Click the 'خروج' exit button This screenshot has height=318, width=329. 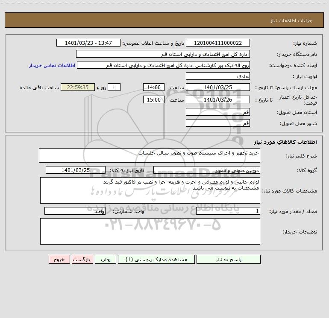[x=59, y=260]
